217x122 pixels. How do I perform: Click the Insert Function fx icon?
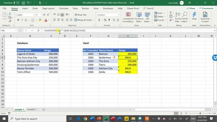(38, 30)
